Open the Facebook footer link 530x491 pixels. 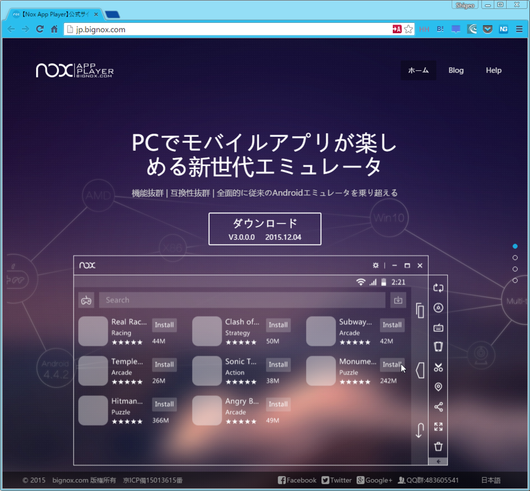coord(297,480)
